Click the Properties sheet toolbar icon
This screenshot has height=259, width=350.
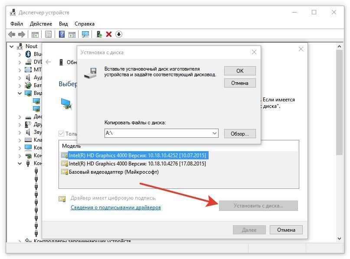pos(48,34)
